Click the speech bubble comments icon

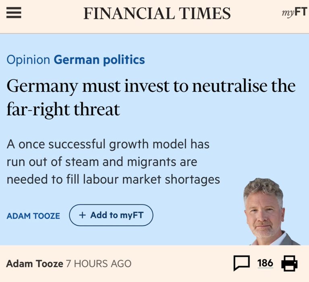242,263
